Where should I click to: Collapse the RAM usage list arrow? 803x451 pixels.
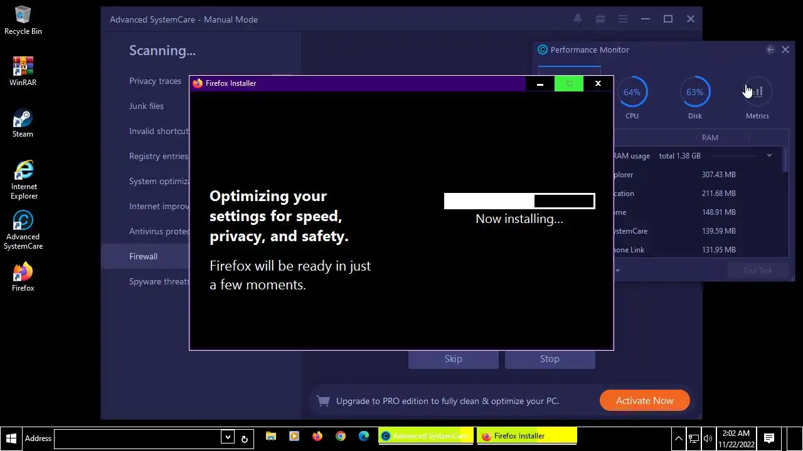pos(769,155)
